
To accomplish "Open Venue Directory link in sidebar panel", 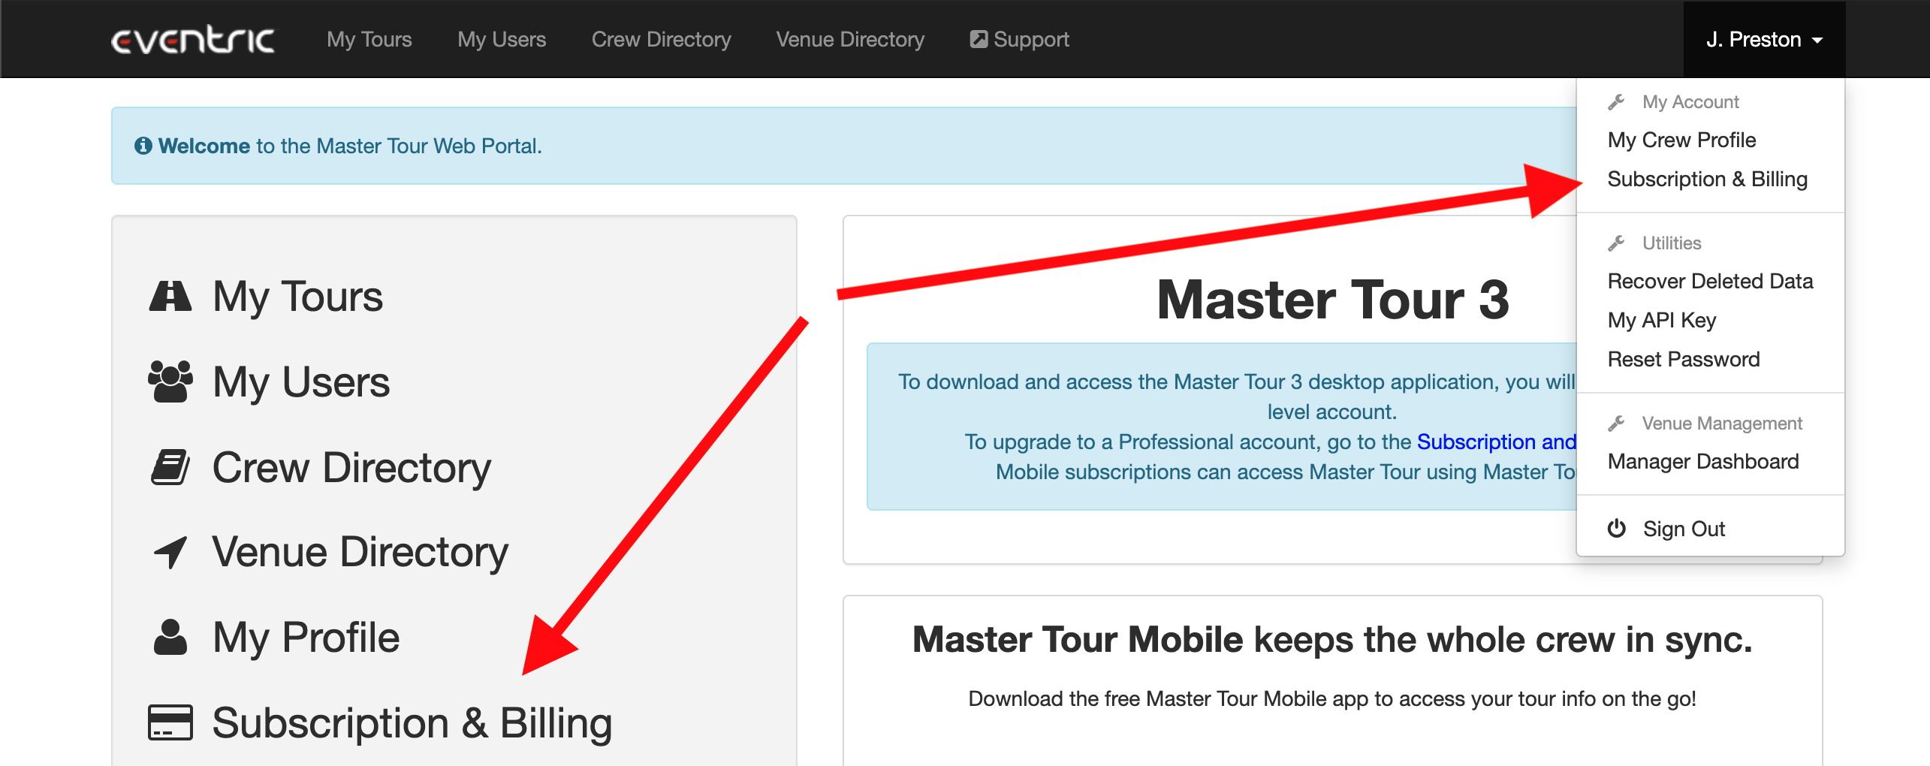I will pyautogui.click(x=360, y=552).
